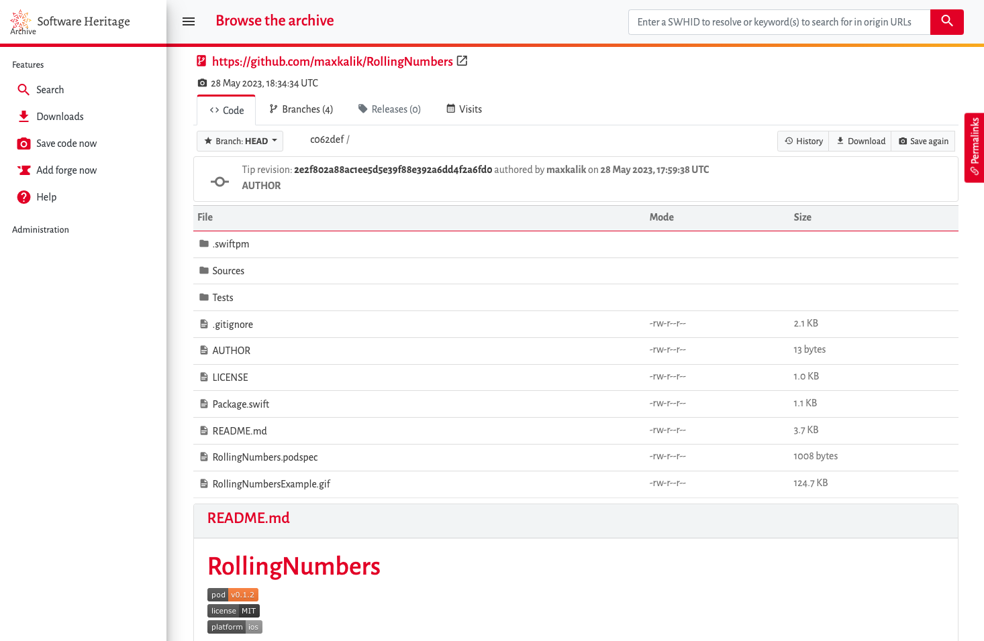The width and height of the screenshot is (984, 641).
Task: Open the Sources folder
Action: coord(228,271)
